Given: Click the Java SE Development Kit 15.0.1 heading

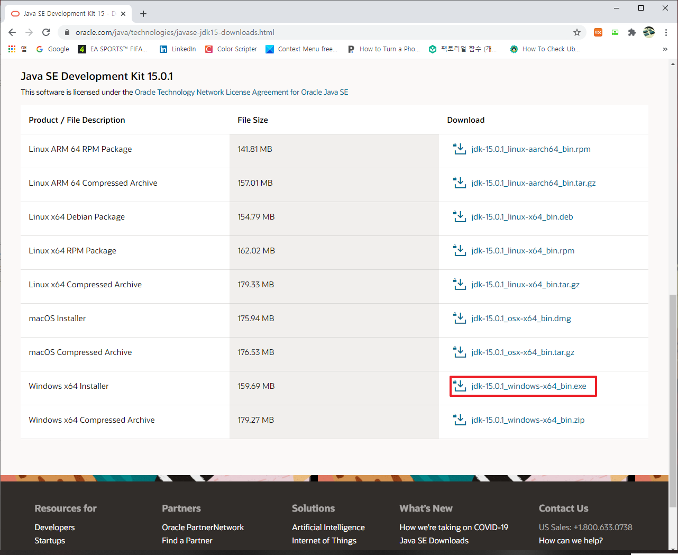Looking at the screenshot, I should pyautogui.click(x=97, y=76).
